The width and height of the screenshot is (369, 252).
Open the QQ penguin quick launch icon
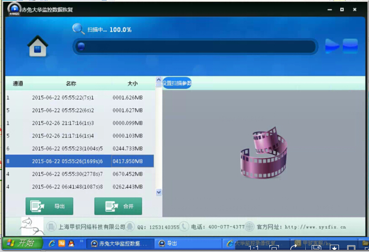pyautogui.click(x=71, y=243)
